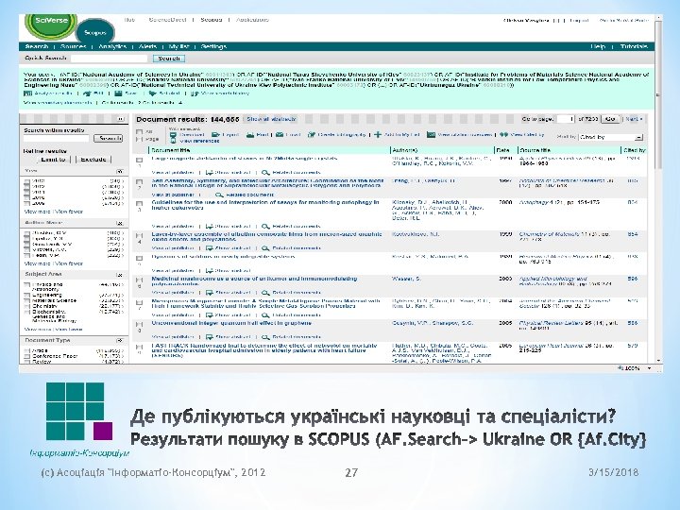Image resolution: width=680 pixels, height=510 pixels.
Task: Open the Alerts menu tab
Action: coord(148,46)
